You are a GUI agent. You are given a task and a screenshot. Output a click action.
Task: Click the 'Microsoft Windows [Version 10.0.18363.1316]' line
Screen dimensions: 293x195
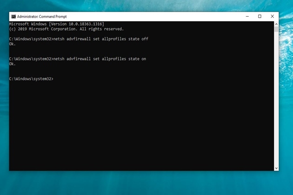[57, 24]
